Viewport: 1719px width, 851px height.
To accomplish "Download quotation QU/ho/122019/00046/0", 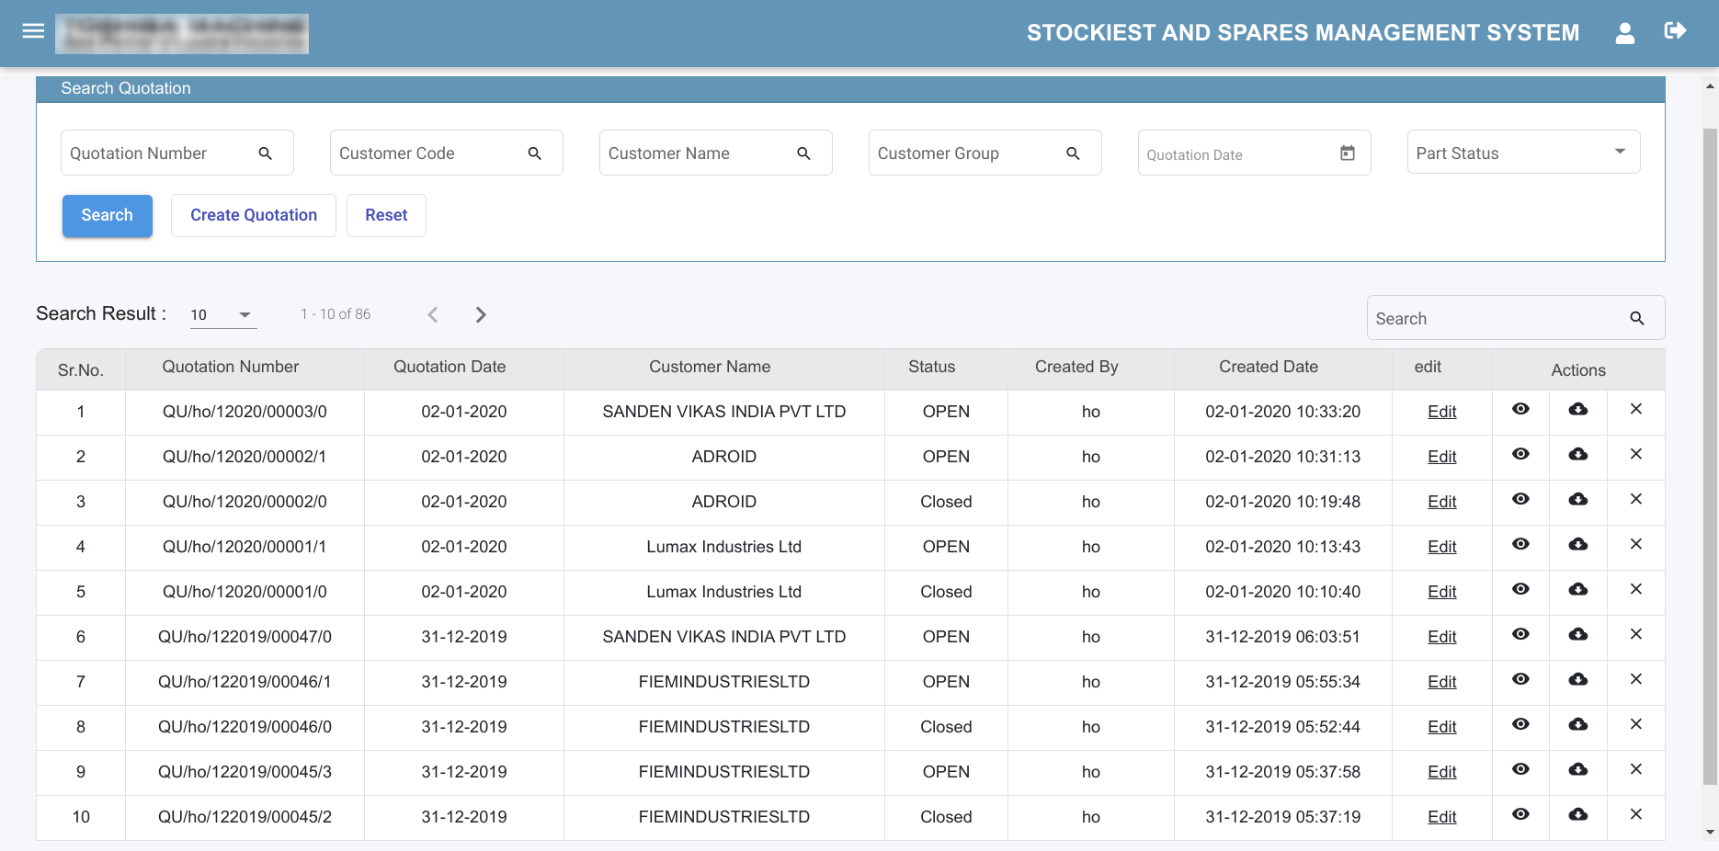I will click(x=1578, y=724).
